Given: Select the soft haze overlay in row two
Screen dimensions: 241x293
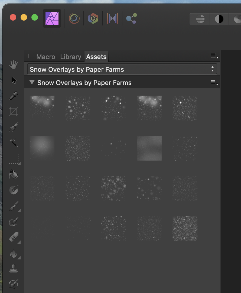Looking at the screenshot, I should click(42, 148).
